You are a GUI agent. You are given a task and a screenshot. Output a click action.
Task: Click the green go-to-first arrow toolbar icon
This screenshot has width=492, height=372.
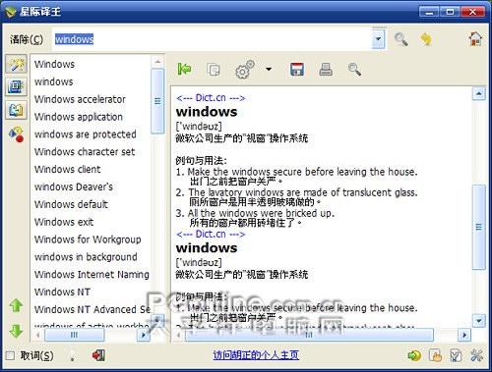(184, 69)
